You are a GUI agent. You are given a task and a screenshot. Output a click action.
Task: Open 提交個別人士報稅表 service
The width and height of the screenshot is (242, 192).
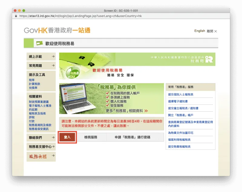pos(181,94)
